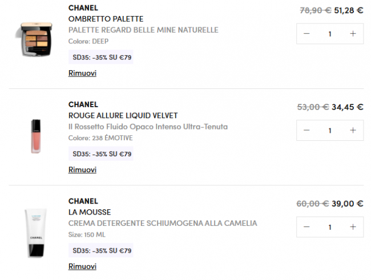The image size is (371, 280).
Task: Remove La Mousse from the cart
Action: pos(82,266)
